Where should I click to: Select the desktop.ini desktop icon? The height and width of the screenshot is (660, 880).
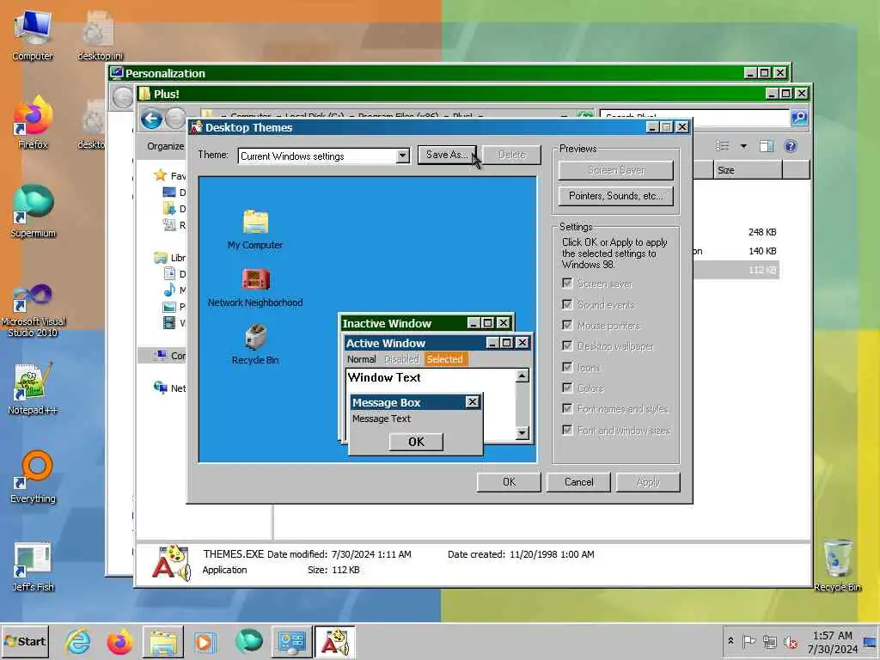[100, 34]
